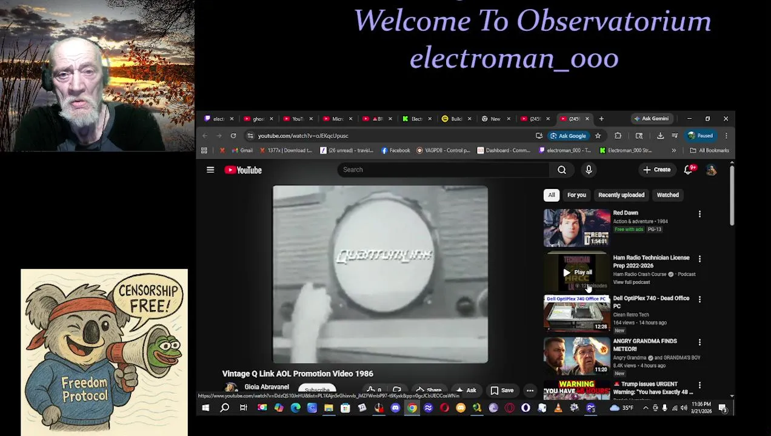Screen dimensions: 771x436
Task: Expand hidden bookmarks chevron
Action: click(673, 151)
